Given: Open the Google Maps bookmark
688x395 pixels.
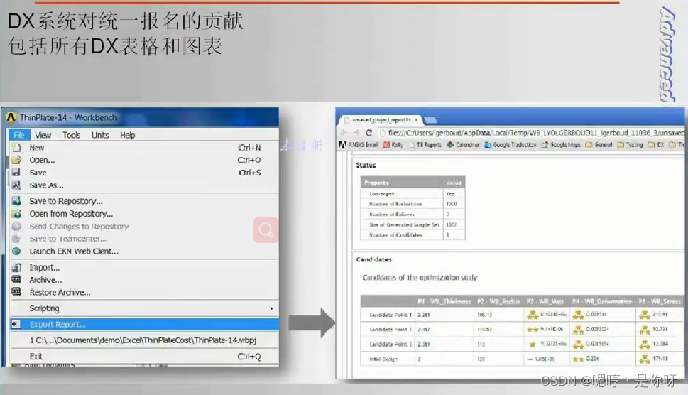Looking at the screenshot, I should pyautogui.click(x=561, y=144).
